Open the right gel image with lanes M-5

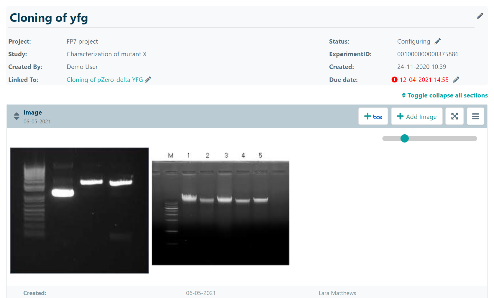click(x=220, y=208)
